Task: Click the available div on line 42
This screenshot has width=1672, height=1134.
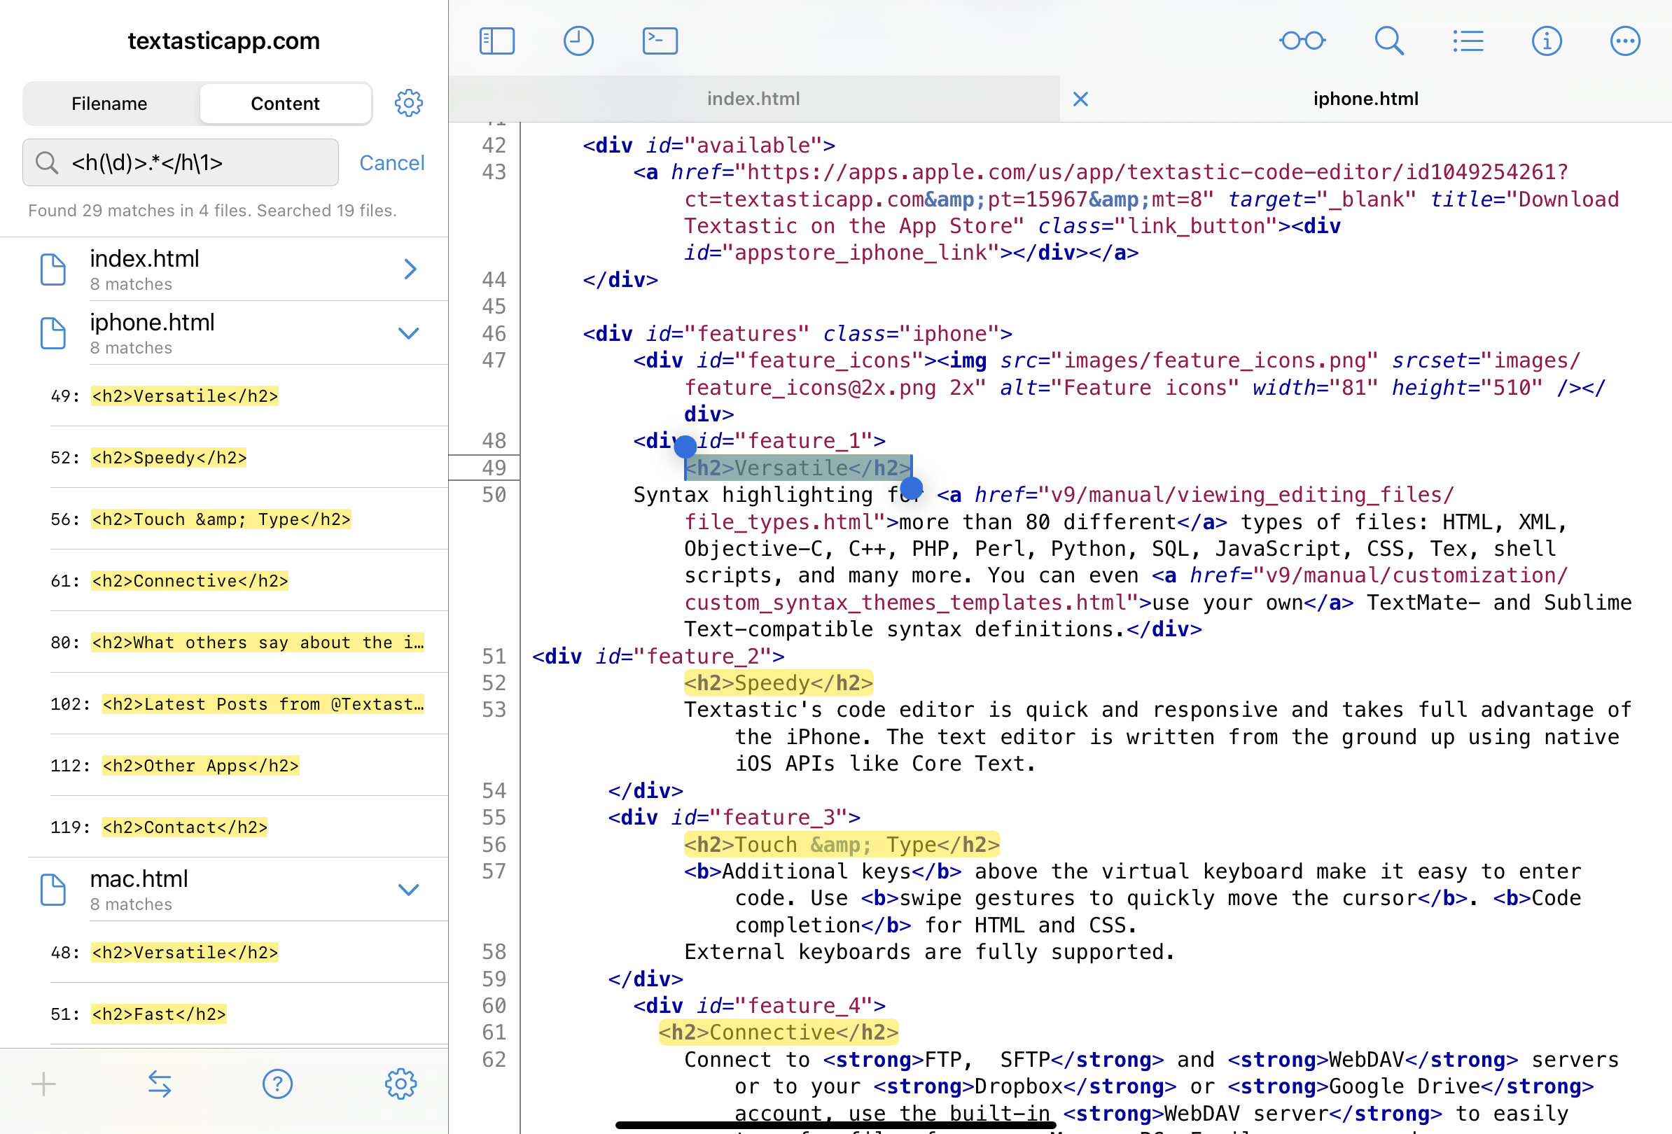Action: click(709, 146)
